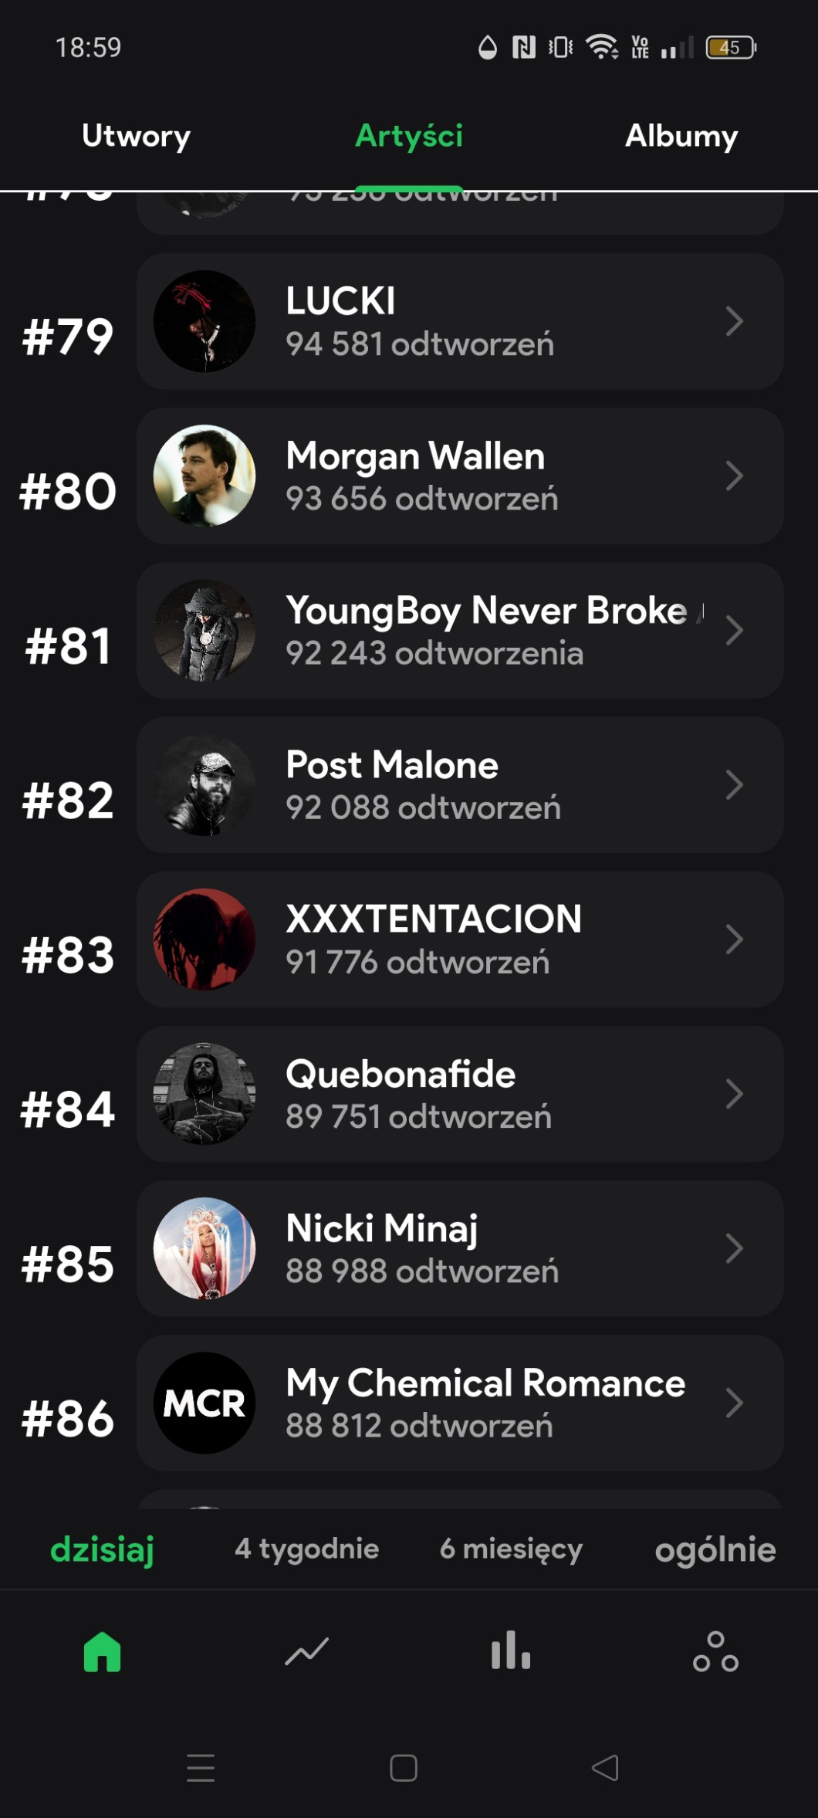This screenshot has width=818, height=1818.
Task: Tap the Android back triangle button
Action: tap(605, 1768)
